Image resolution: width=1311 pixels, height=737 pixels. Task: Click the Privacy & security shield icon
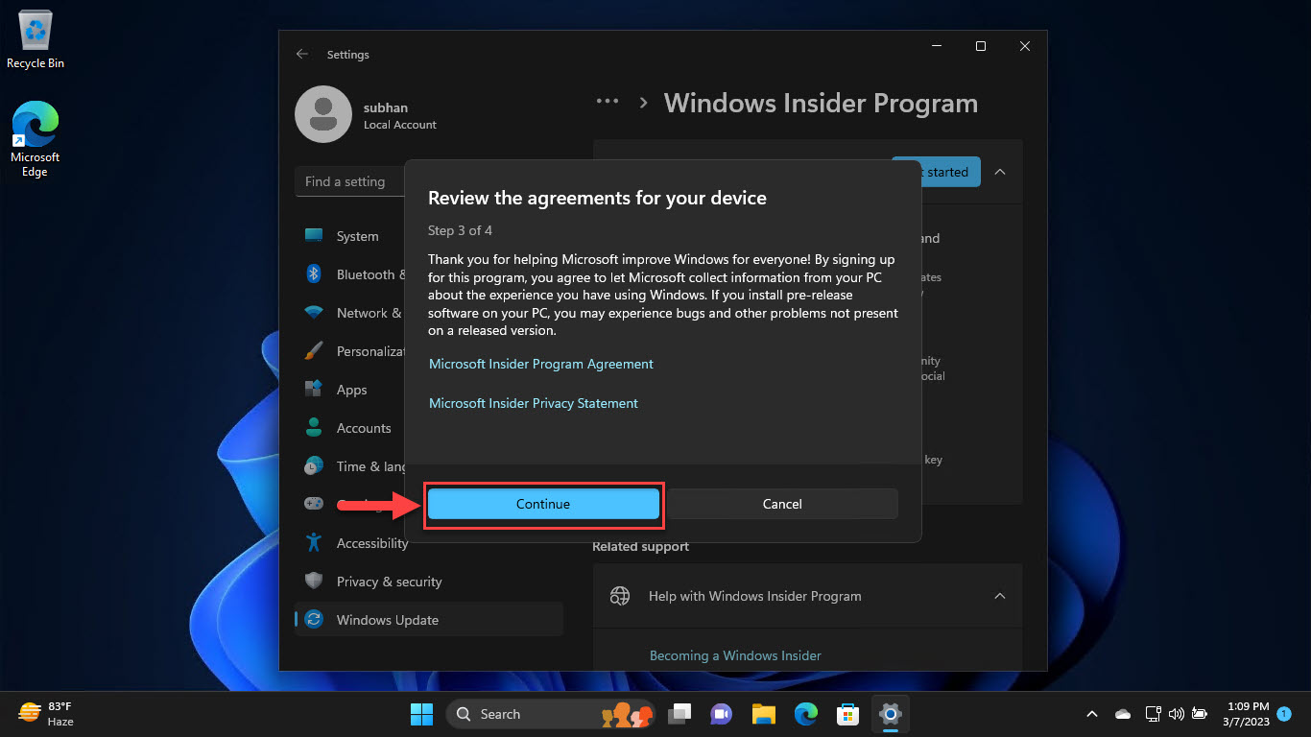pos(314,582)
